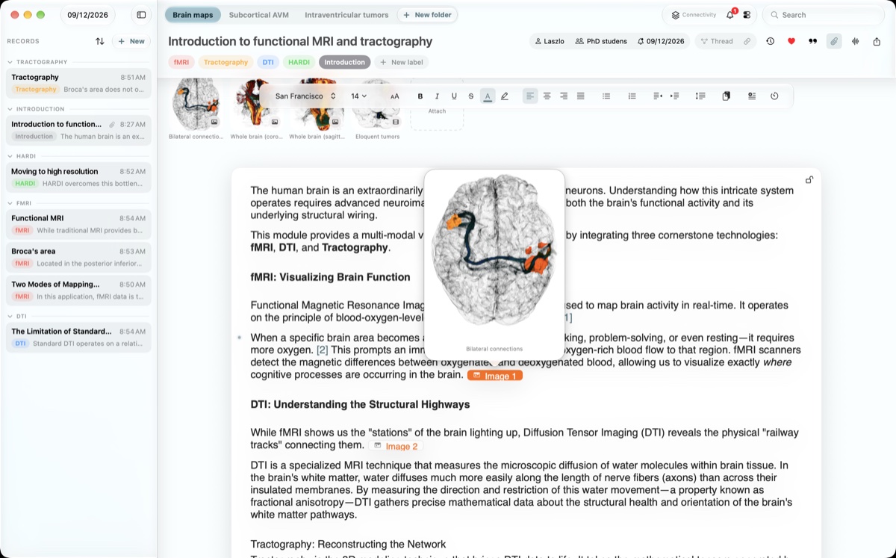Click the Laszlo author label
Screen dimensions: 896x558
(x=550, y=41)
